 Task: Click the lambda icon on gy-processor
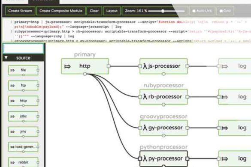click(x=145, y=128)
